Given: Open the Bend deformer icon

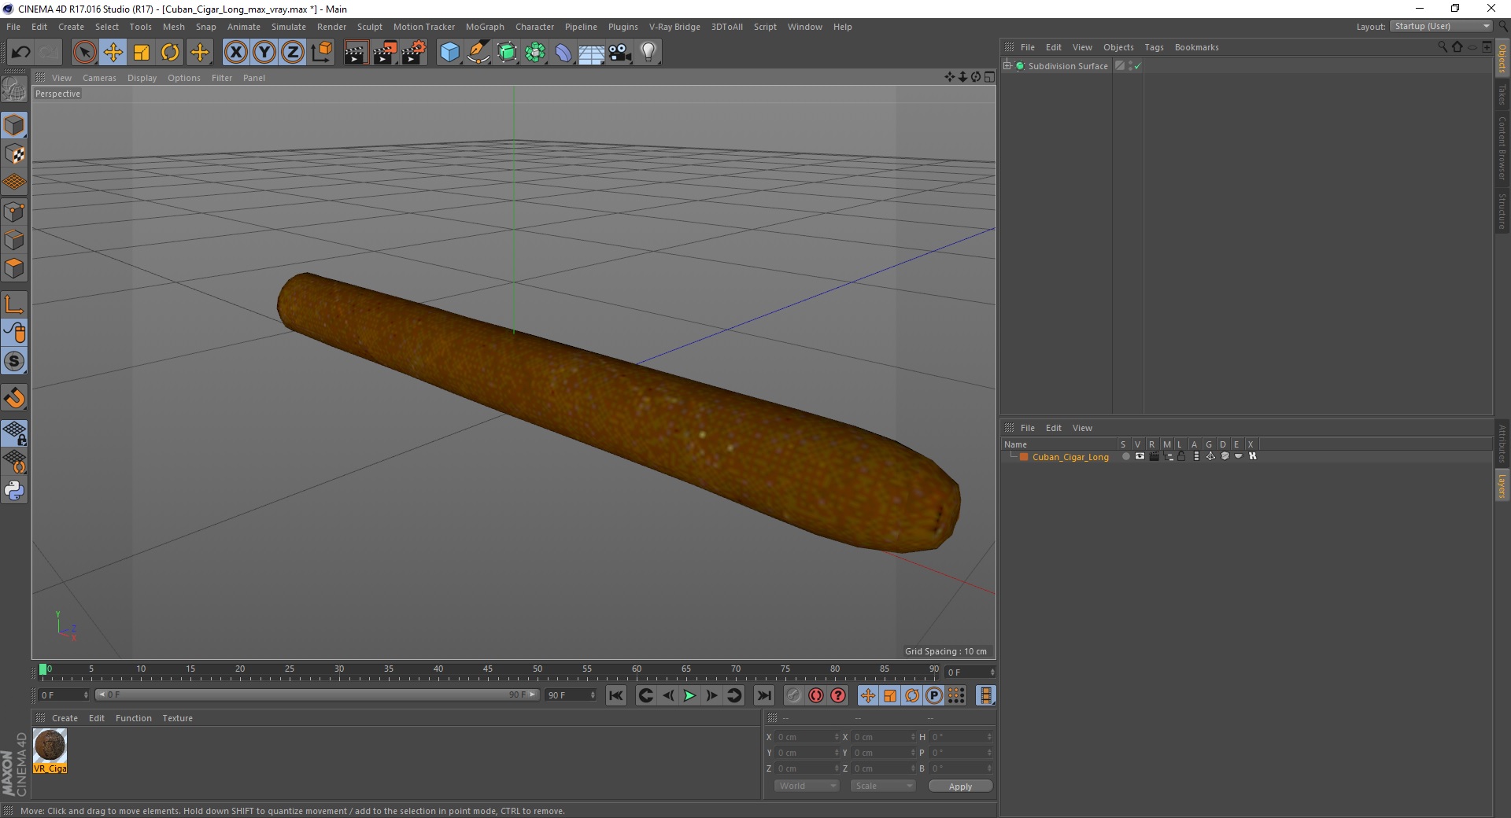Looking at the screenshot, I should (563, 53).
